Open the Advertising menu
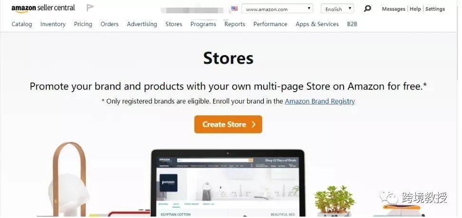Screen dimensions: 462x218 click(x=142, y=24)
